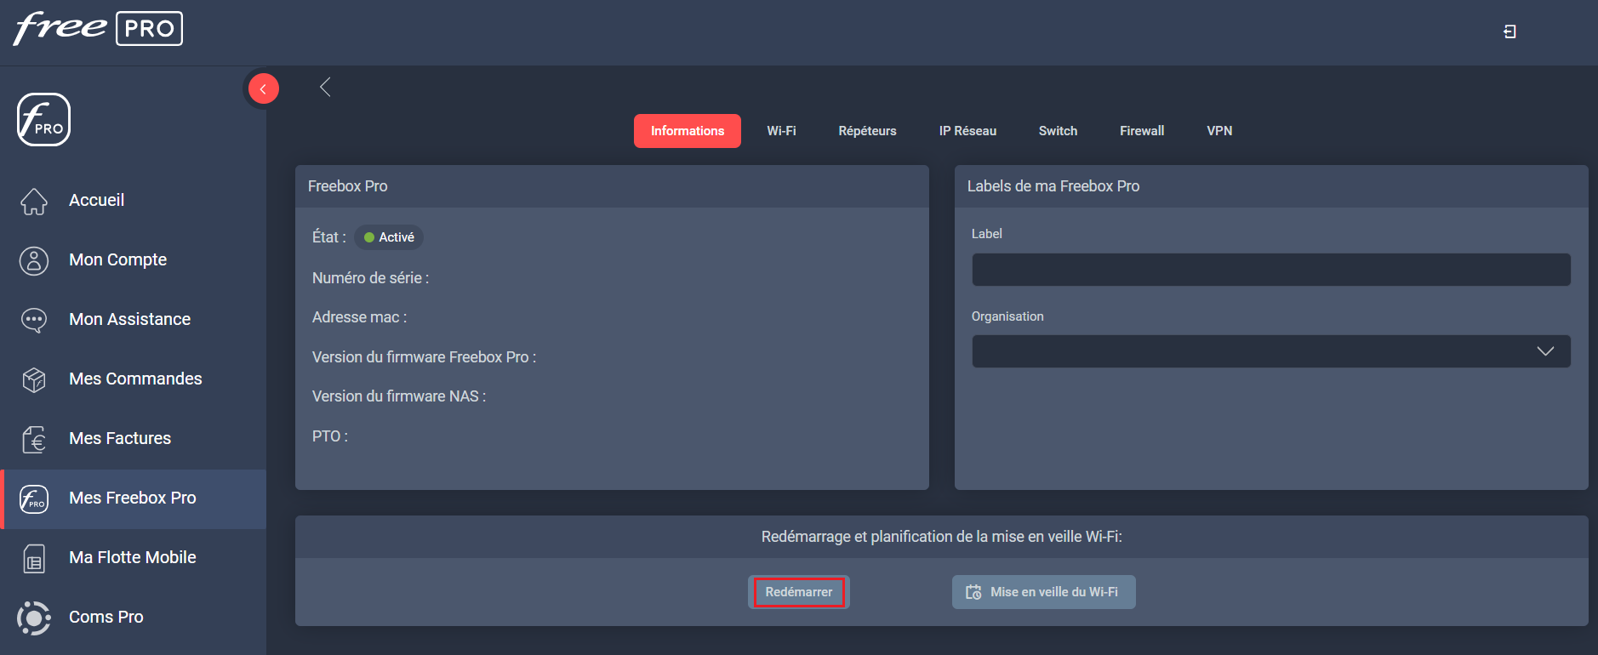The height and width of the screenshot is (655, 1598).
Task: Click into the Label input field
Action: point(1271,270)
